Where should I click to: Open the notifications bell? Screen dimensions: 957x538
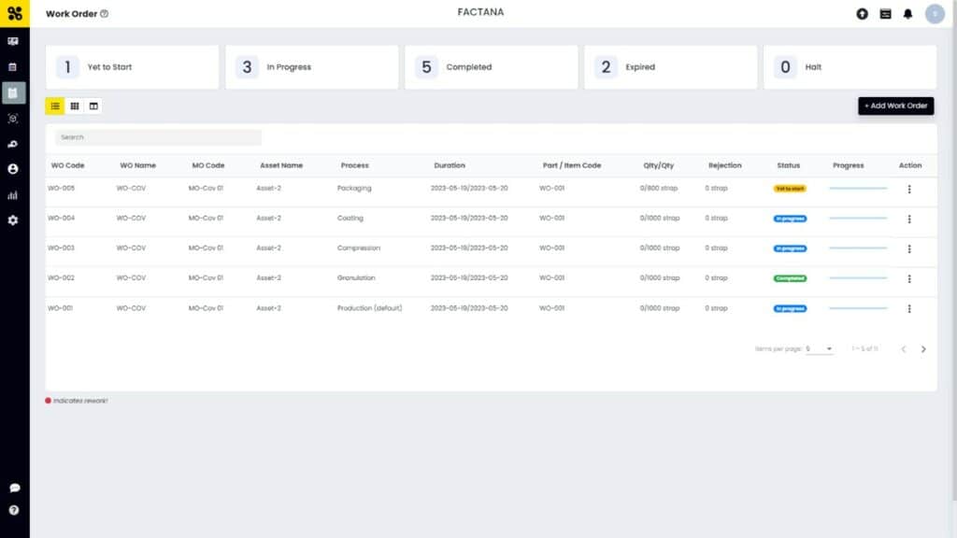(x=908, y=13)
